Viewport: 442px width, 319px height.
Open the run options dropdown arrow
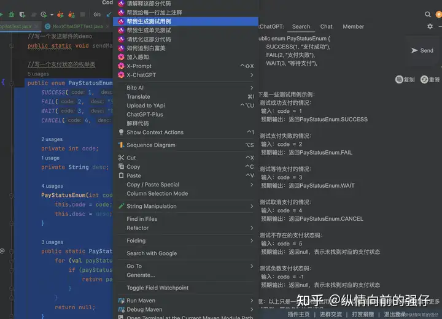click(52, 15)
